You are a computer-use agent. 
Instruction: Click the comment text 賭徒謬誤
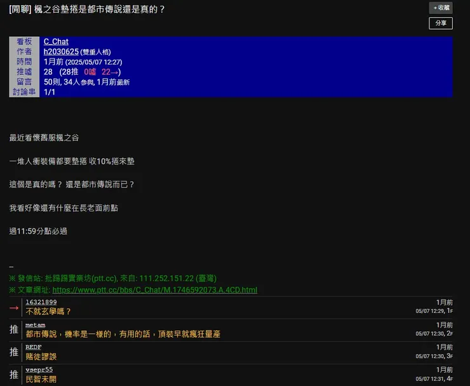coord(41,357)
